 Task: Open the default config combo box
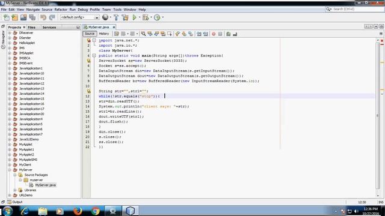click(79, 17)
